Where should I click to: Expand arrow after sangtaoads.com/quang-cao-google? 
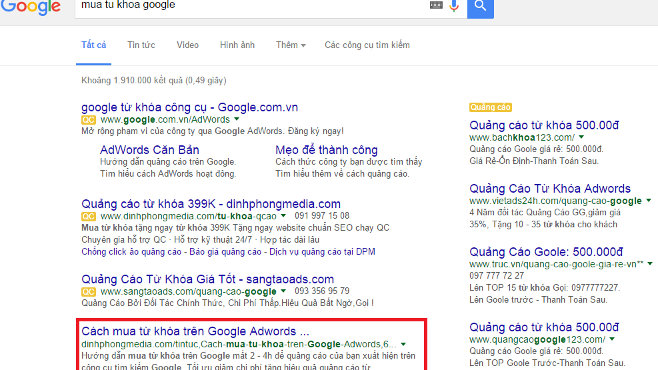[x=283, y=291]
